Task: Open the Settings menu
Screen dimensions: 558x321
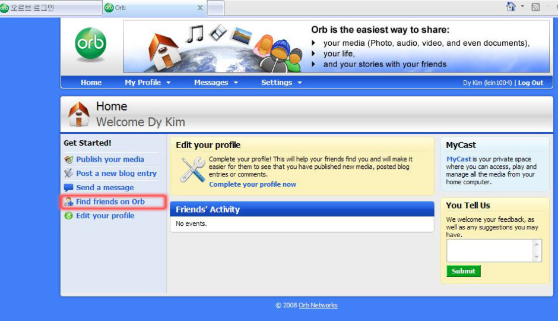Action: point(277,82)
